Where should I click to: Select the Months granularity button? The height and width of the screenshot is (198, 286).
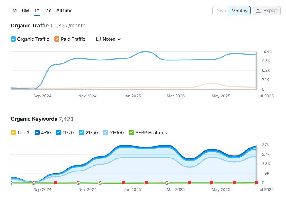coord(239,11)
